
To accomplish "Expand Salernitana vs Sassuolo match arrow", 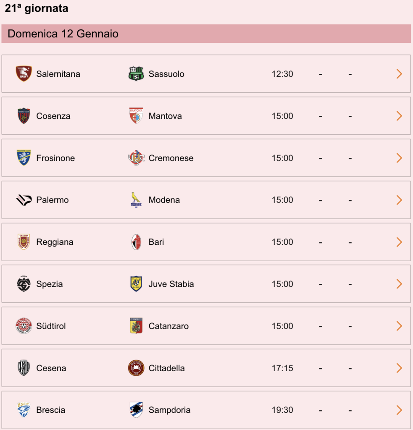I will point(399,74).
